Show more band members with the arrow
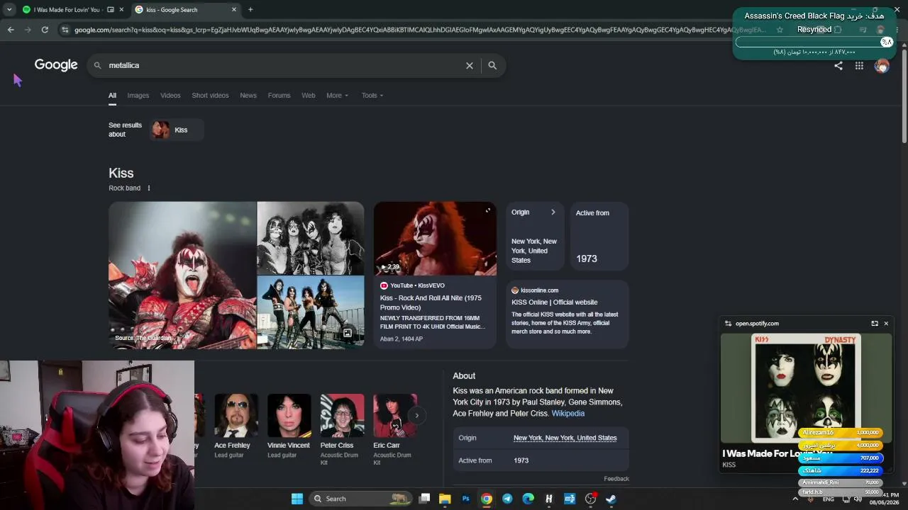The width and height of the screenshot is (908, 510). tap(417, 416)
